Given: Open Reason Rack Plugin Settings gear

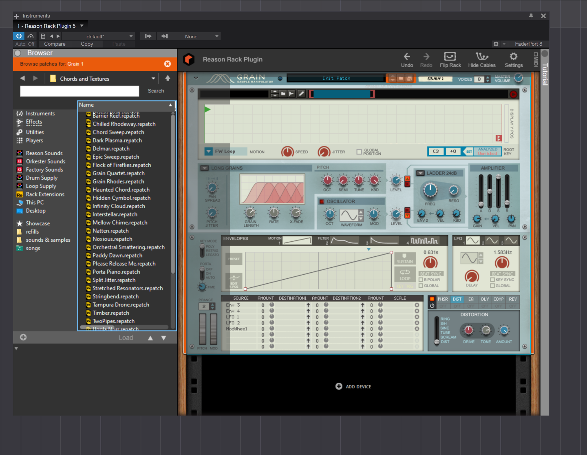Looking at the screenshot, I should point(513,56).
